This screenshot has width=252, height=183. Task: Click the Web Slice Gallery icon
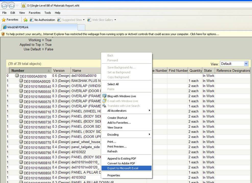click(x=89, y=20)
